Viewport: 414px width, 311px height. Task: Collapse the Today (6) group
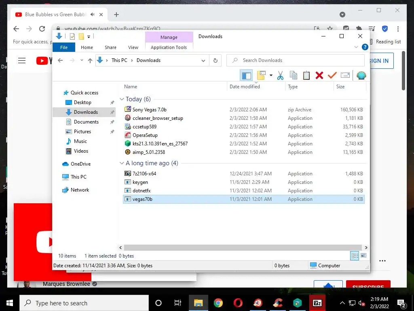pos(122,99)
